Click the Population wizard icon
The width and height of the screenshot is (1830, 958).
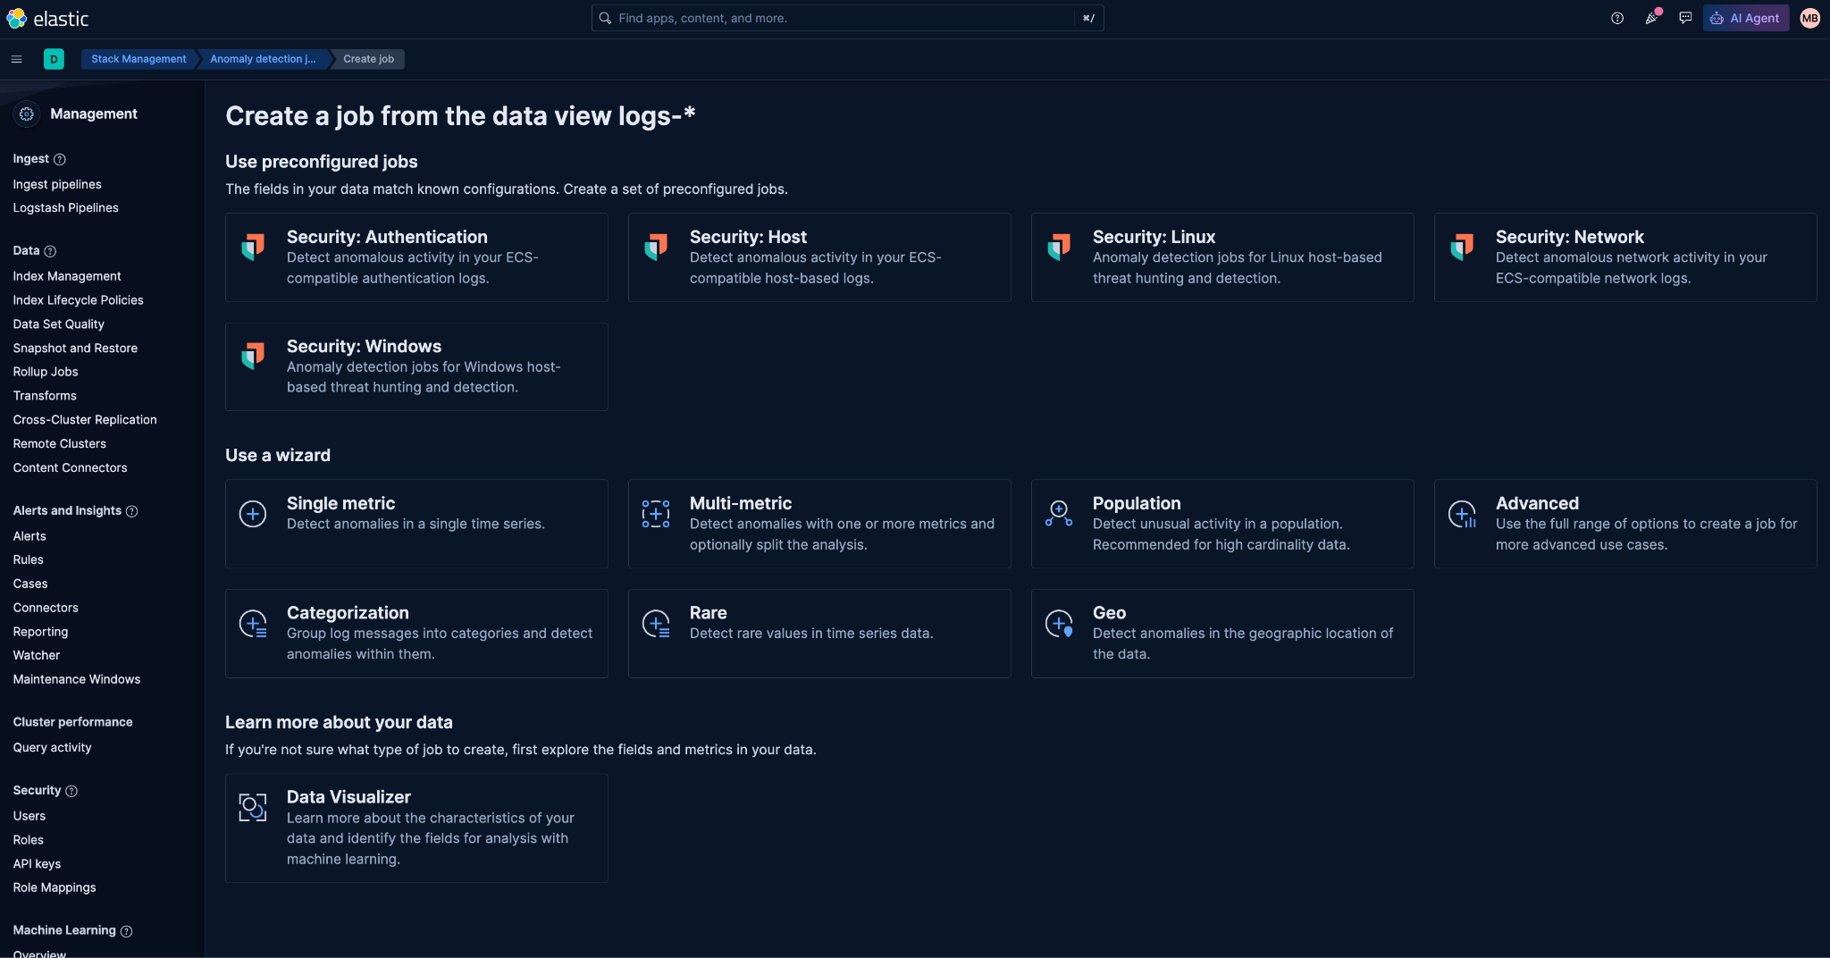click(x=1059, y=514)
